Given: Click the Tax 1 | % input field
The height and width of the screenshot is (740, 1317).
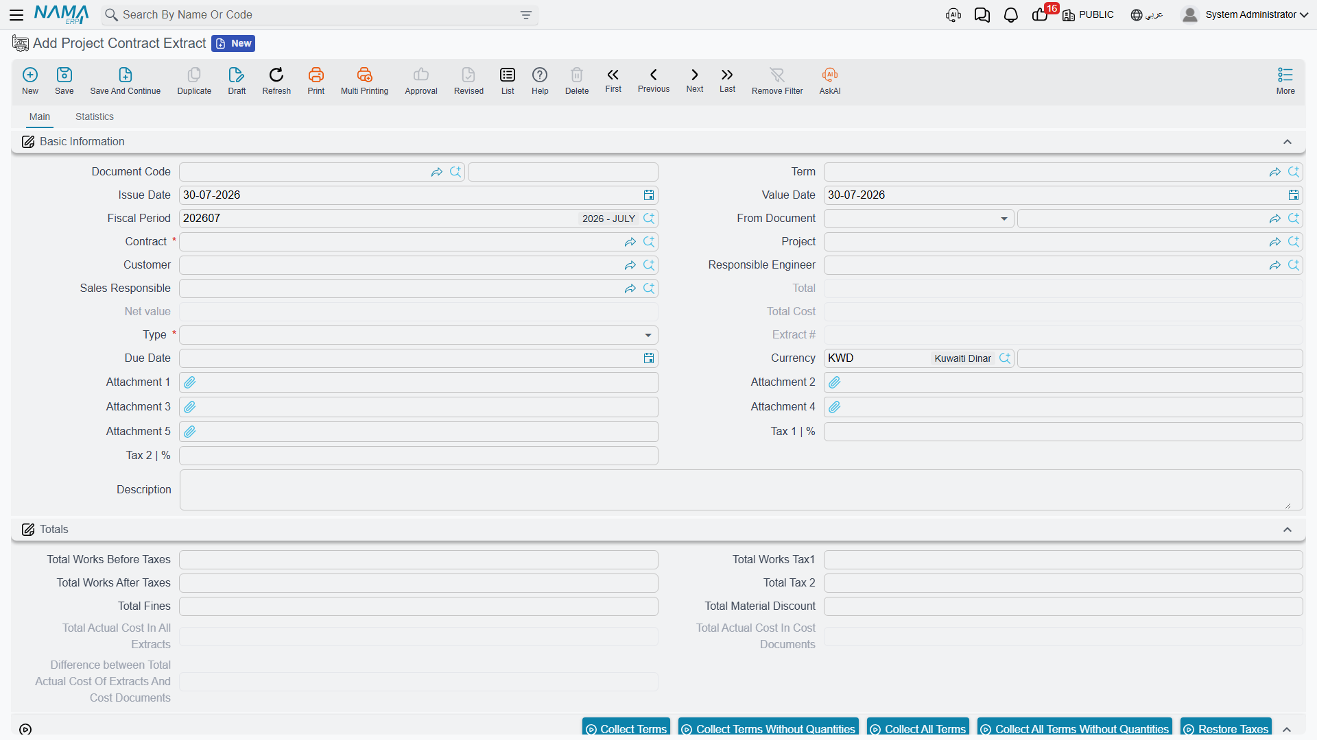Looking at the screenshot, I should [x=1063, y=432].
